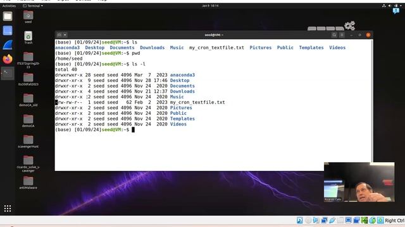Image resolution: width=405 pixels, height=227 pixels.
Task: Click the anaconda3 entry in ls -l output
Action: point(182,75)
